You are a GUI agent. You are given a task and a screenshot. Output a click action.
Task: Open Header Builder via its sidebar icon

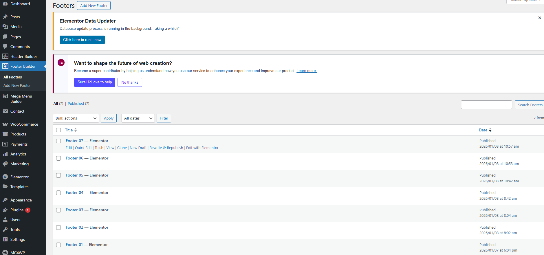click(5, 56)
